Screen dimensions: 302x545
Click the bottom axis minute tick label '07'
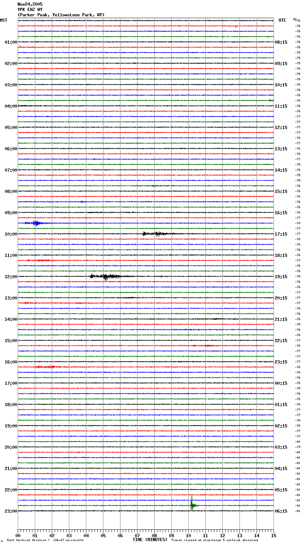pyautogui.click(x=137, y=535)
